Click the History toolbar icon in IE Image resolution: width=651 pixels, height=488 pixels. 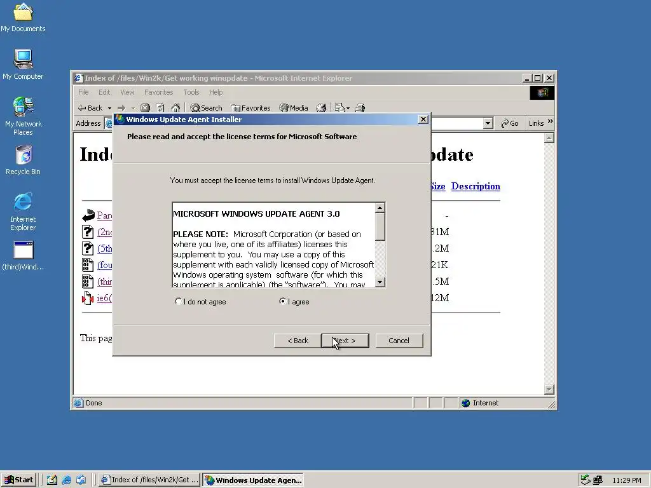(x=321, y=108)
